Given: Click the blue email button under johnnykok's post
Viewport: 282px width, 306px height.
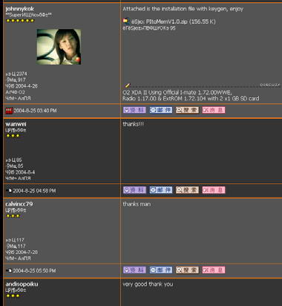Looking at the screenshot, I should 161,110.
